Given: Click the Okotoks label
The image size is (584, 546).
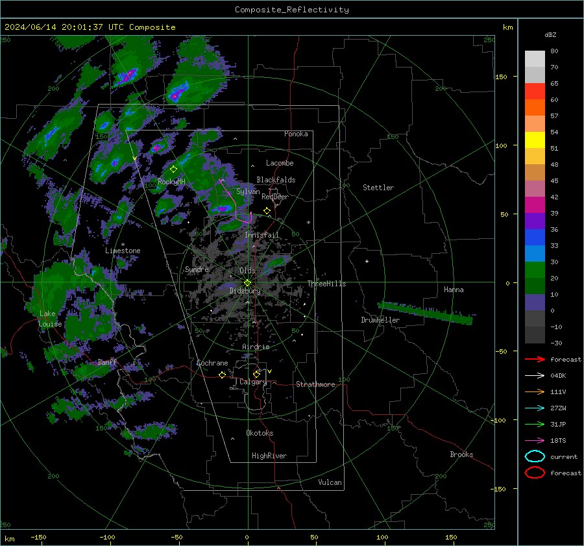Looking at the screenshot, I should (x=260, y=433).
